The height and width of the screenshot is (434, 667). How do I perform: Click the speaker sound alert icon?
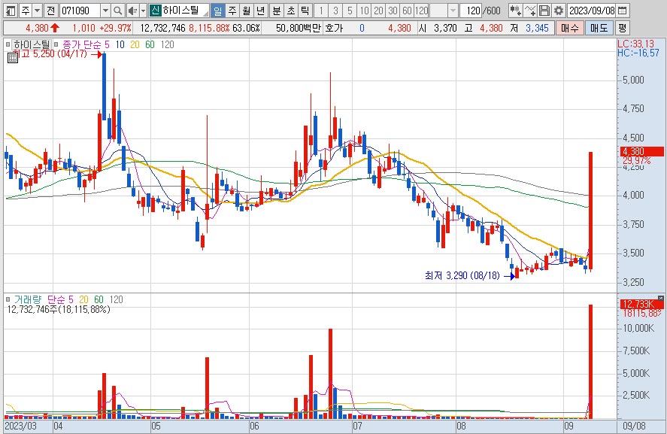pos(132,11)
